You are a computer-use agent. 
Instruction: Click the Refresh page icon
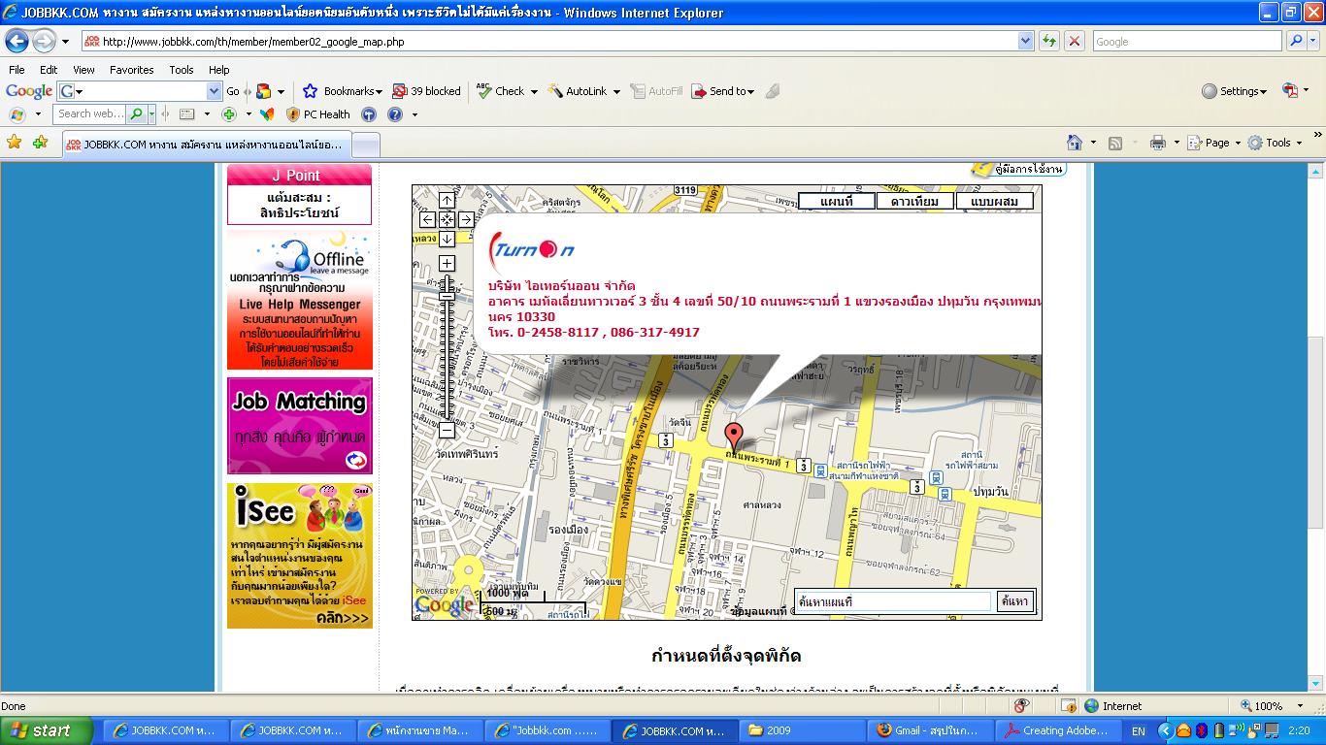click(x=1049, y=42)
